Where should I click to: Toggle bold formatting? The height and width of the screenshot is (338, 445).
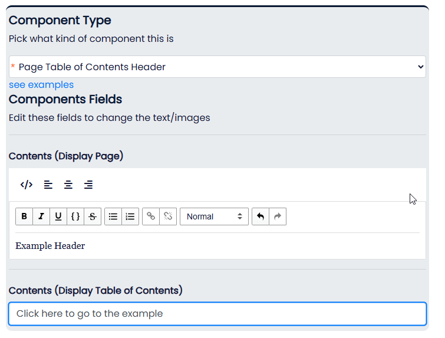click(24, 216)
